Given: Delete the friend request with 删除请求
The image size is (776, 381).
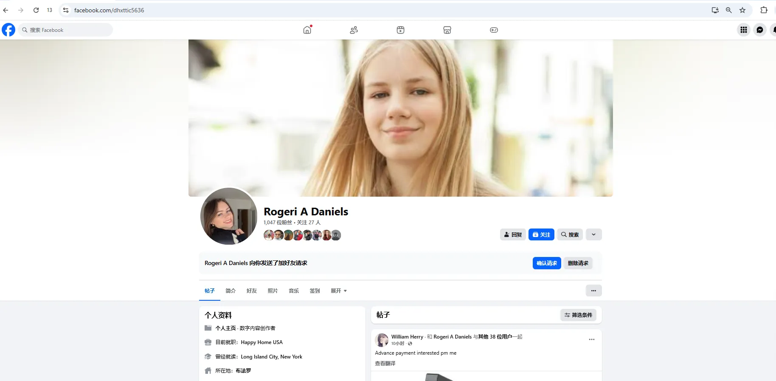Looking at the screenshot, I should pos(578,263).
